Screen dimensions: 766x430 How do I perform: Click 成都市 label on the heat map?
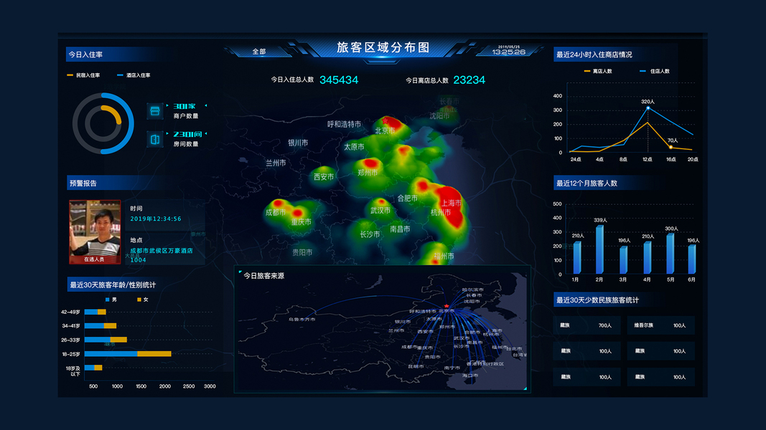(276, 213)
